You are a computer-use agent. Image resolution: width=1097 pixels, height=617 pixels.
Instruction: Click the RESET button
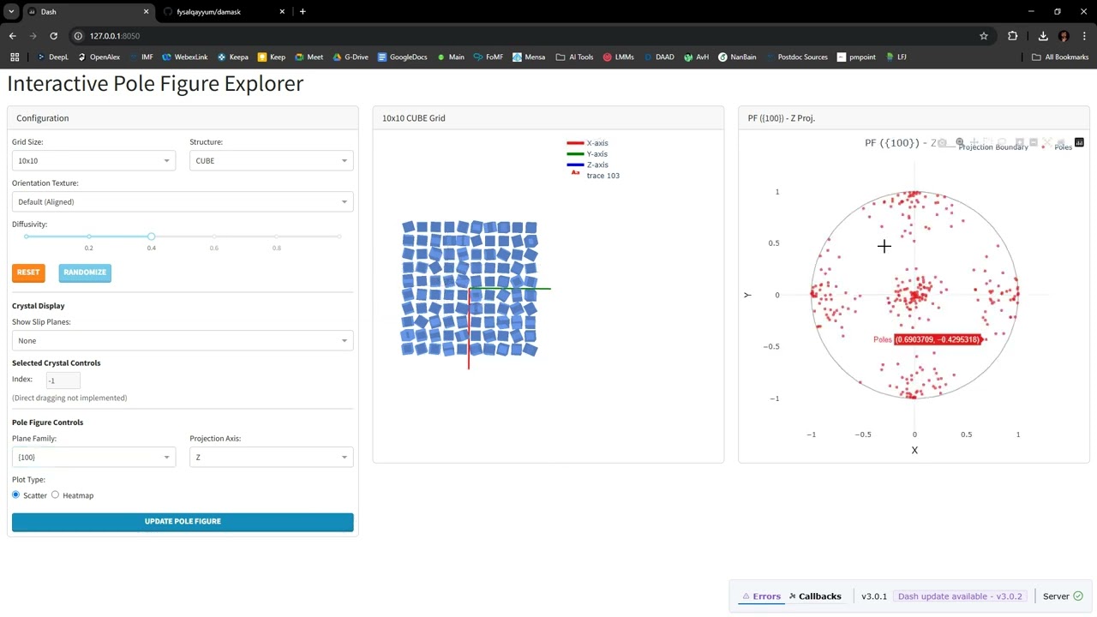pos(28,273)
